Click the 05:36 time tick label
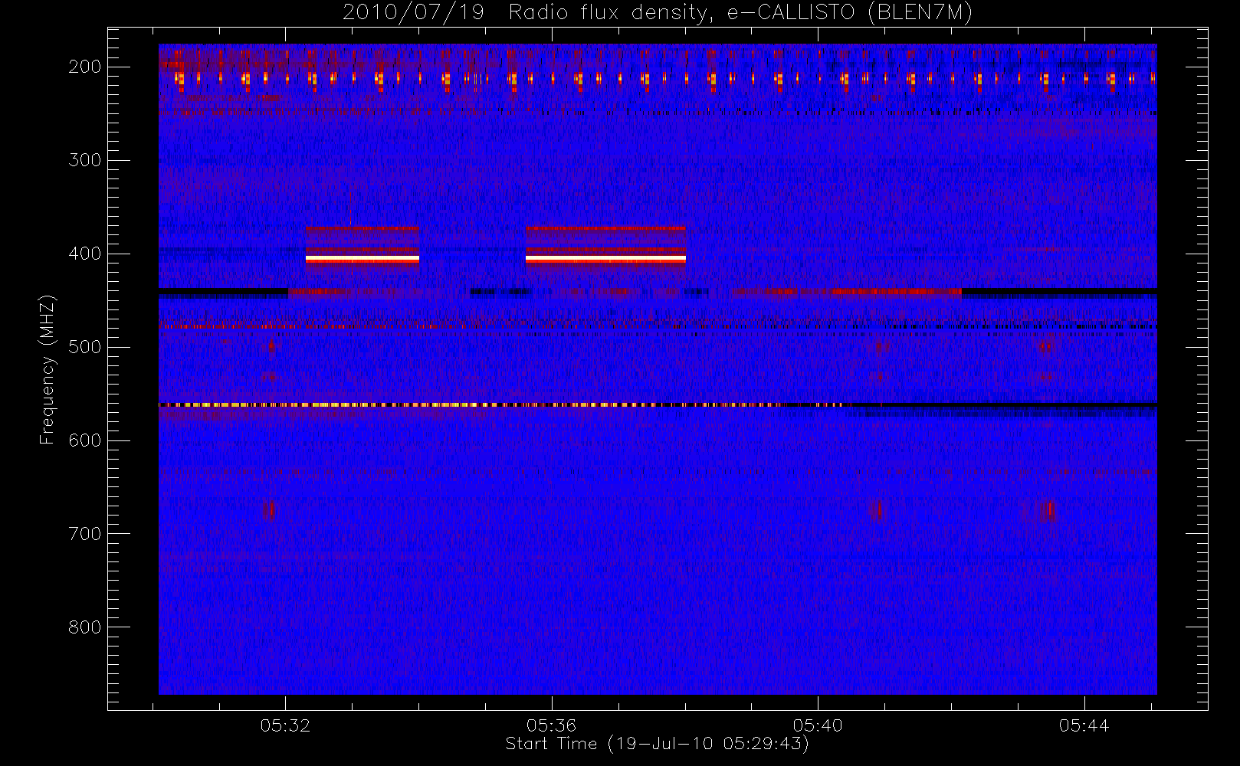 coord(552,725)
